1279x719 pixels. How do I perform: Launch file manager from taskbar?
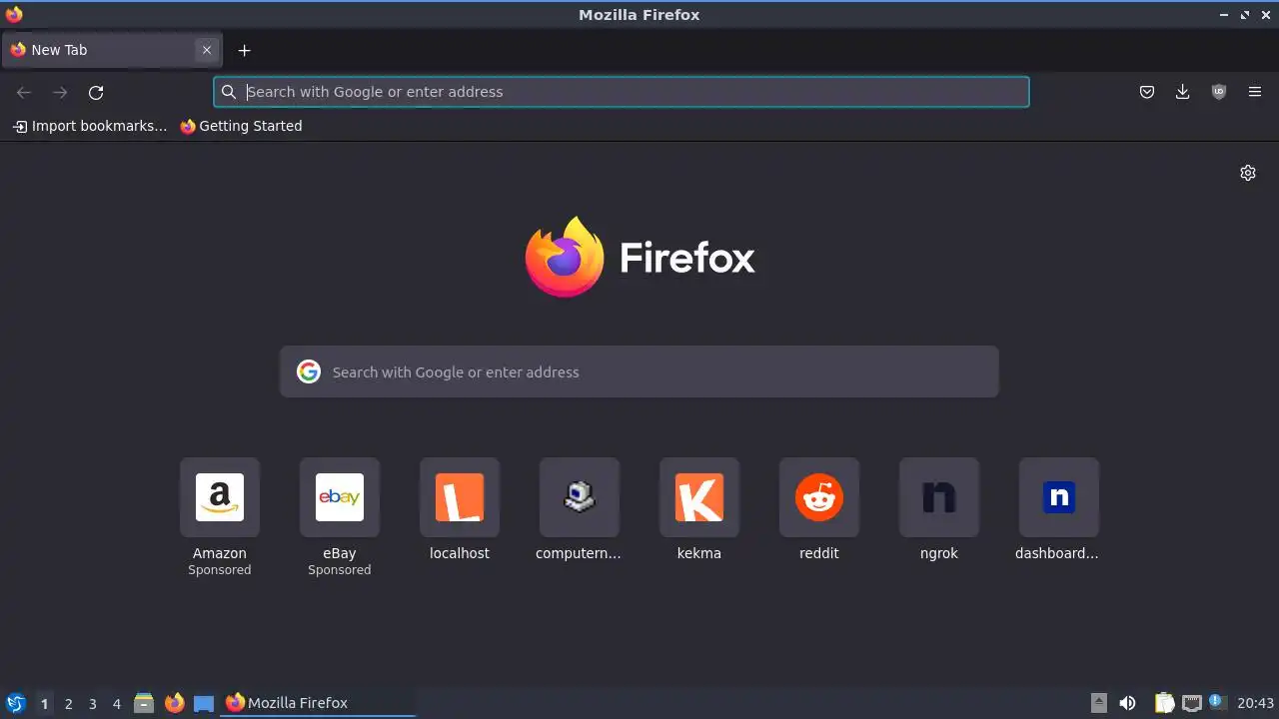[x=144, y=703]
